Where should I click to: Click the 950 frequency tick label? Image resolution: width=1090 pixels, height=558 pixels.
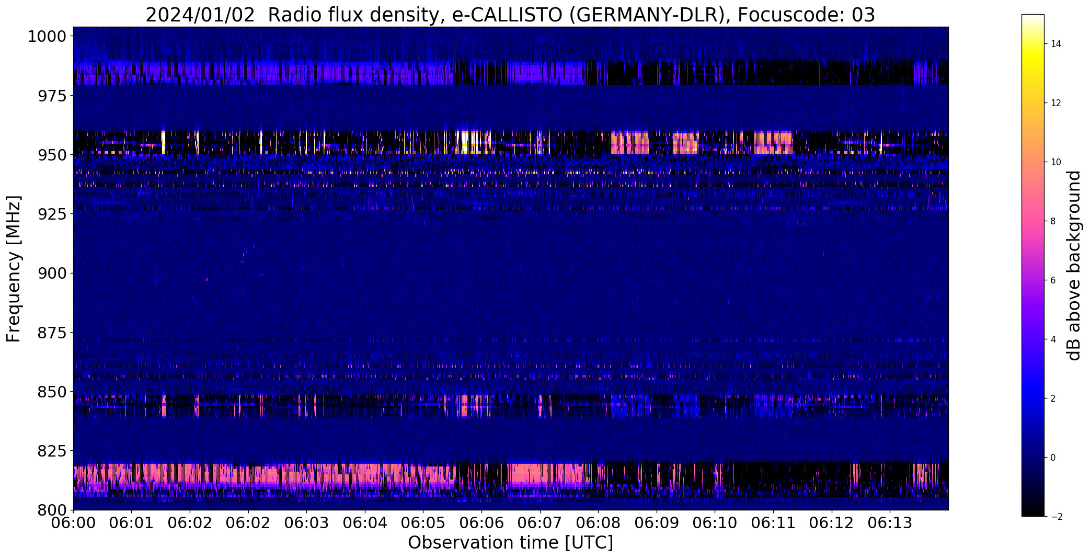tap(52, 155)
